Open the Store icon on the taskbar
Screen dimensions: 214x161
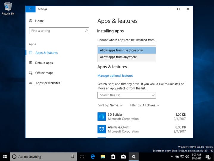click(x=113, y=157)
